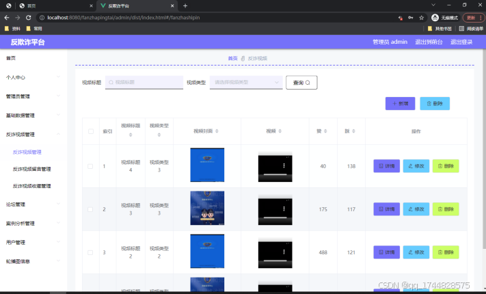Click the sort arrows for 视频标题 column
This screenshot has height=294, width=486.
point(131,135)
